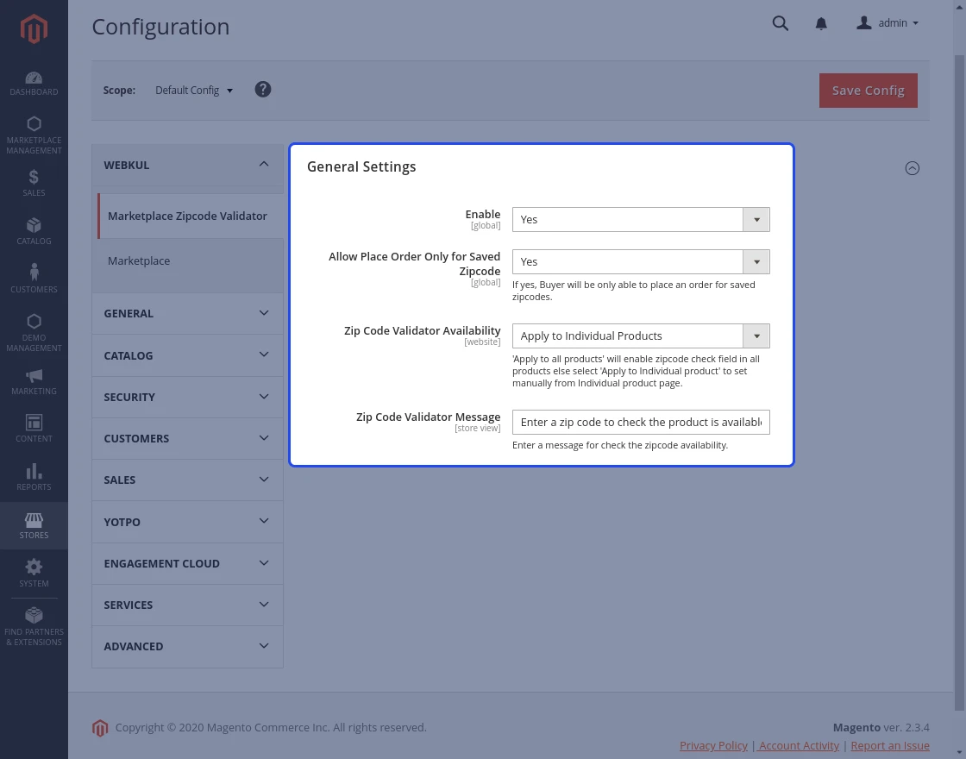The height and width of the screenshot is (759, 966).
Task: Click the Magento logo icon
Action: tap(34, 29)
